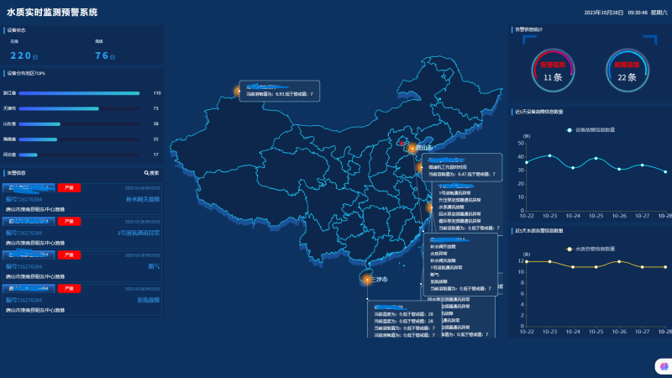The image size is (672, 378).
Task: Click the offline devices count 76
Action: (103, 55)
